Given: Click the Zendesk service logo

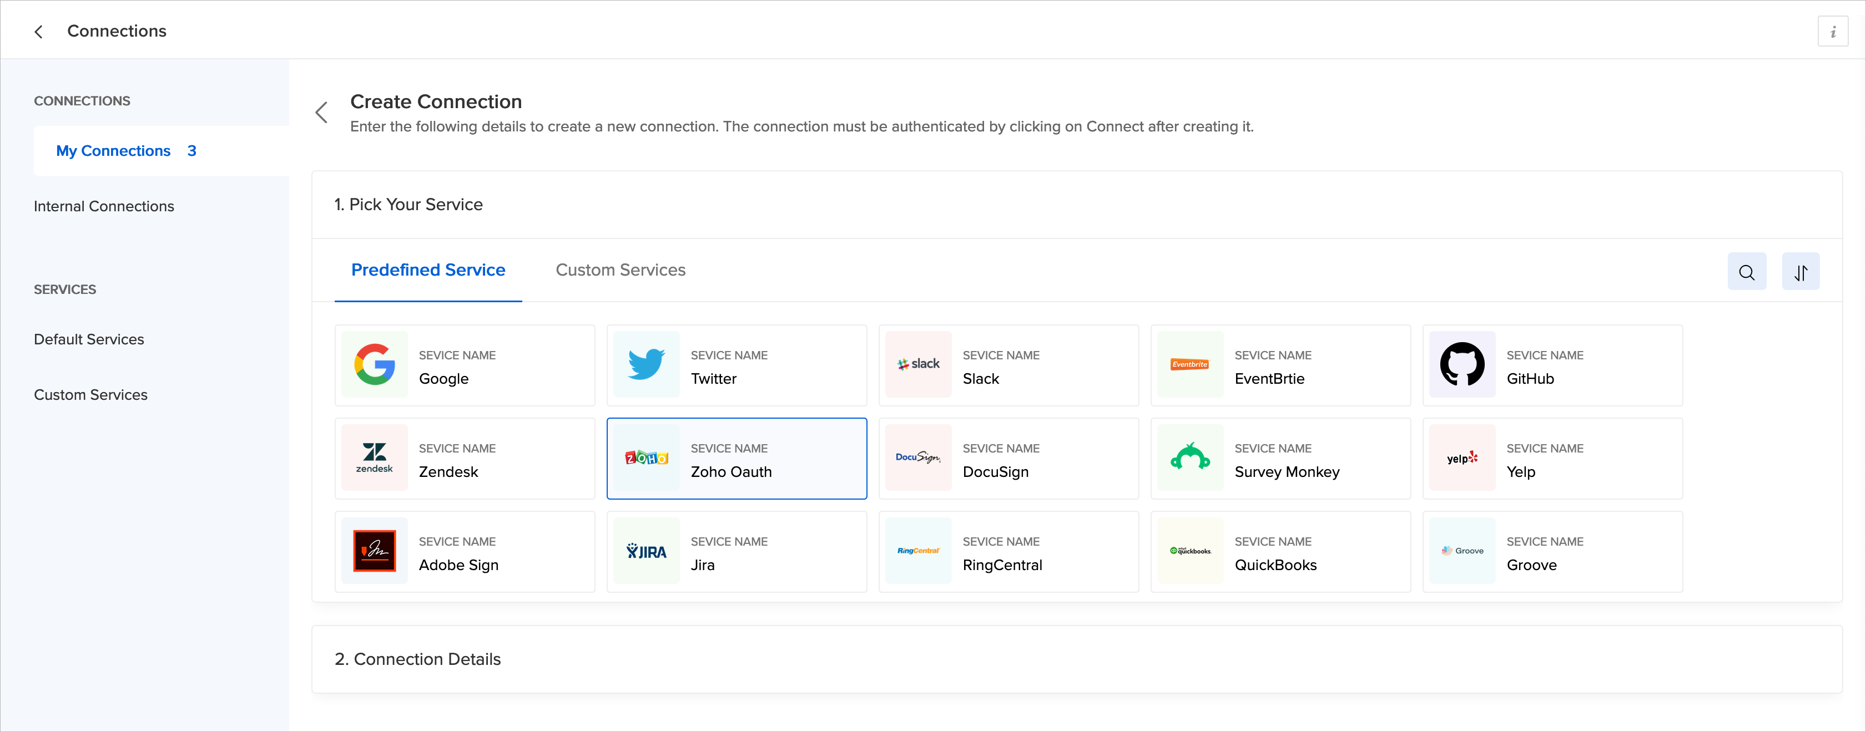Looking at the screenshot, I should tap(375, 458).
